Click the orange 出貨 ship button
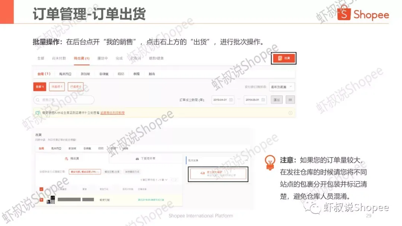Image resolution: width=402 pixels, height=226 pixels. (x=284, y=58)
